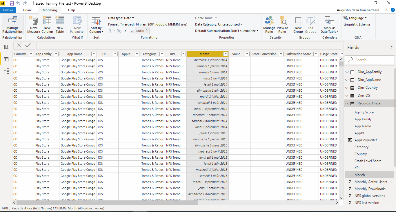Open the date Format dropdown

tap(149, 24)
